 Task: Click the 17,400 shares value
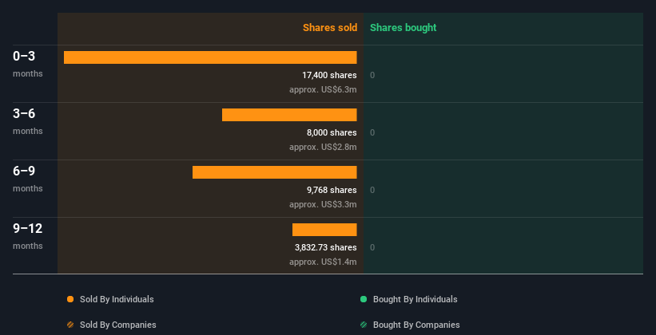point(329,75)
